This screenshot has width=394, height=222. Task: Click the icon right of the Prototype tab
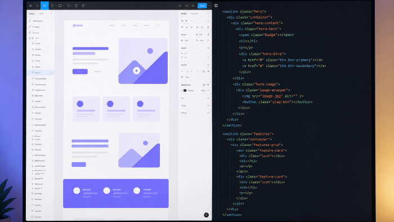pyautogui.click(x=208, y=14)
